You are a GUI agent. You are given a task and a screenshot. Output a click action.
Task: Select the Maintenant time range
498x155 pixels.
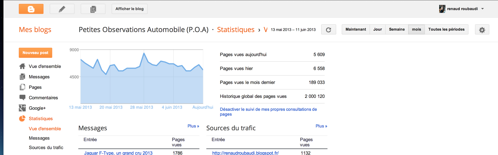click(356, 30)
